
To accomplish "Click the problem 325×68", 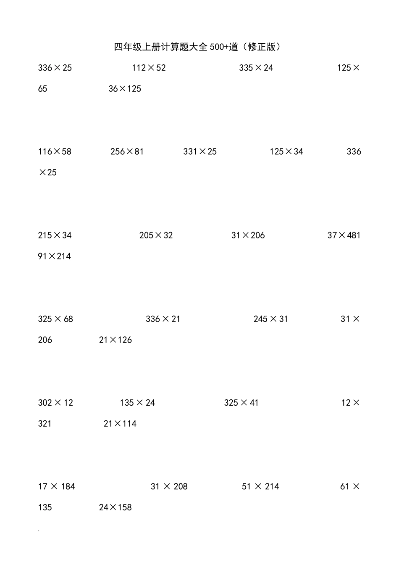I will click(55, 319).
